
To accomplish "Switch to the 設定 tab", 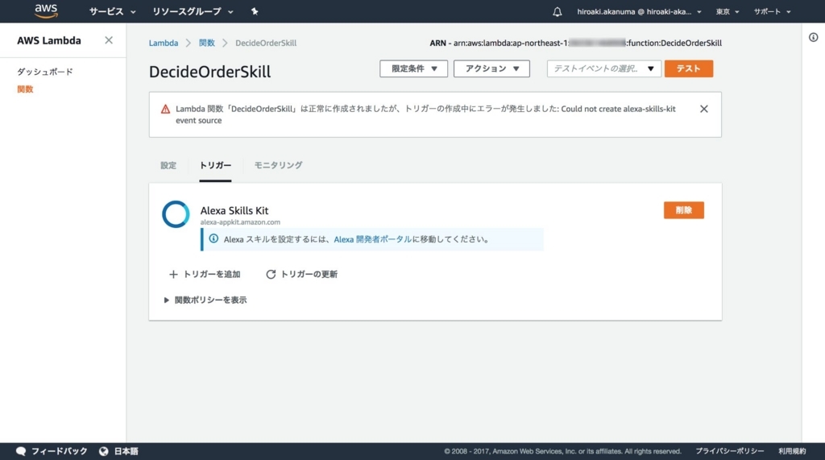I will tap(168, 165).
